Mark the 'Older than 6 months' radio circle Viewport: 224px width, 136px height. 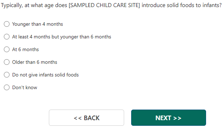click(7, 62)
